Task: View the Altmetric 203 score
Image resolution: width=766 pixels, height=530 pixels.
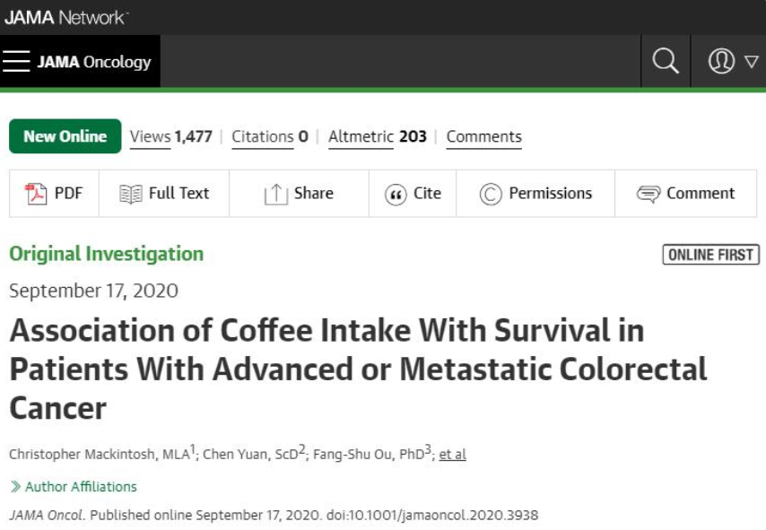Action: [377, 137]
